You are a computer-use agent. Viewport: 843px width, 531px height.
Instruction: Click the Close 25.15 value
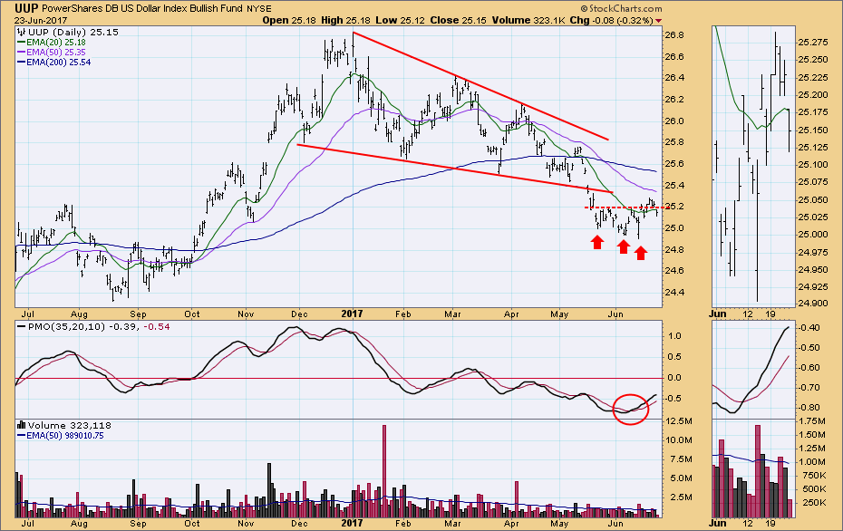[x=458, y=21]
